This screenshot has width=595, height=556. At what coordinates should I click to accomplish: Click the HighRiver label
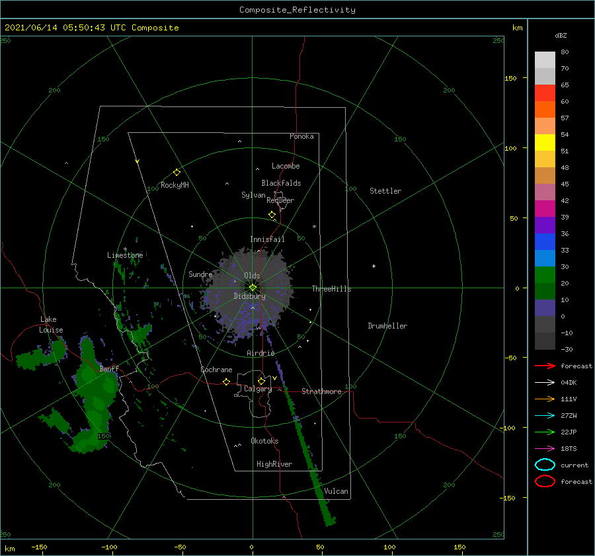click(274, 464)
